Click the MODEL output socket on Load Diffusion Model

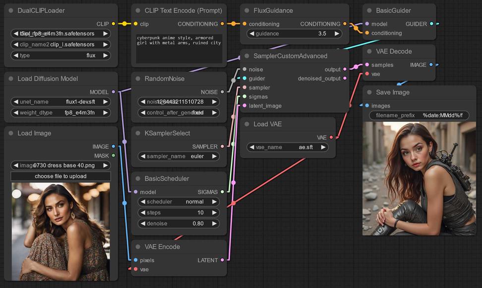pos(114,92)
